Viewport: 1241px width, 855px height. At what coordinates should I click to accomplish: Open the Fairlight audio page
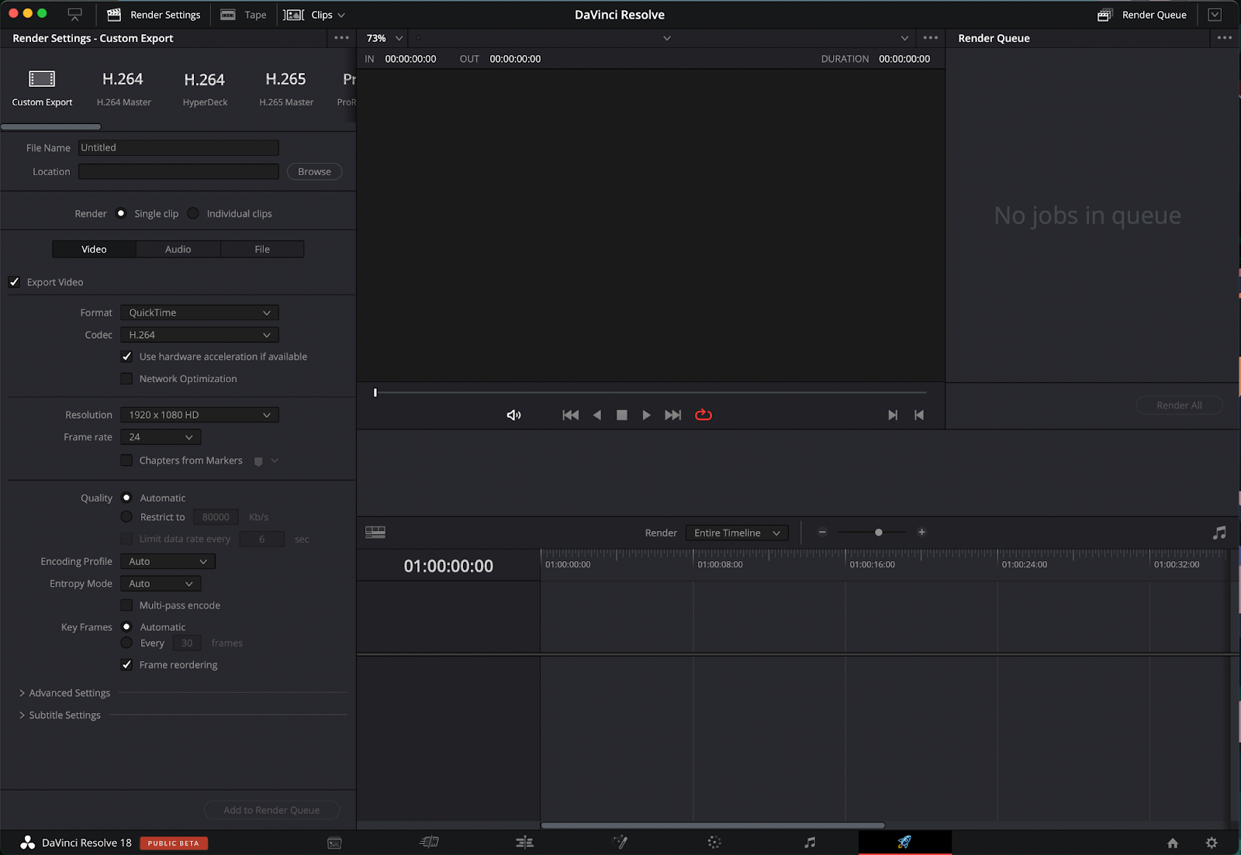point(810,843)
